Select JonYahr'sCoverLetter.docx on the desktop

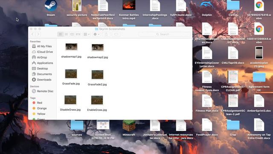[155, 125]
